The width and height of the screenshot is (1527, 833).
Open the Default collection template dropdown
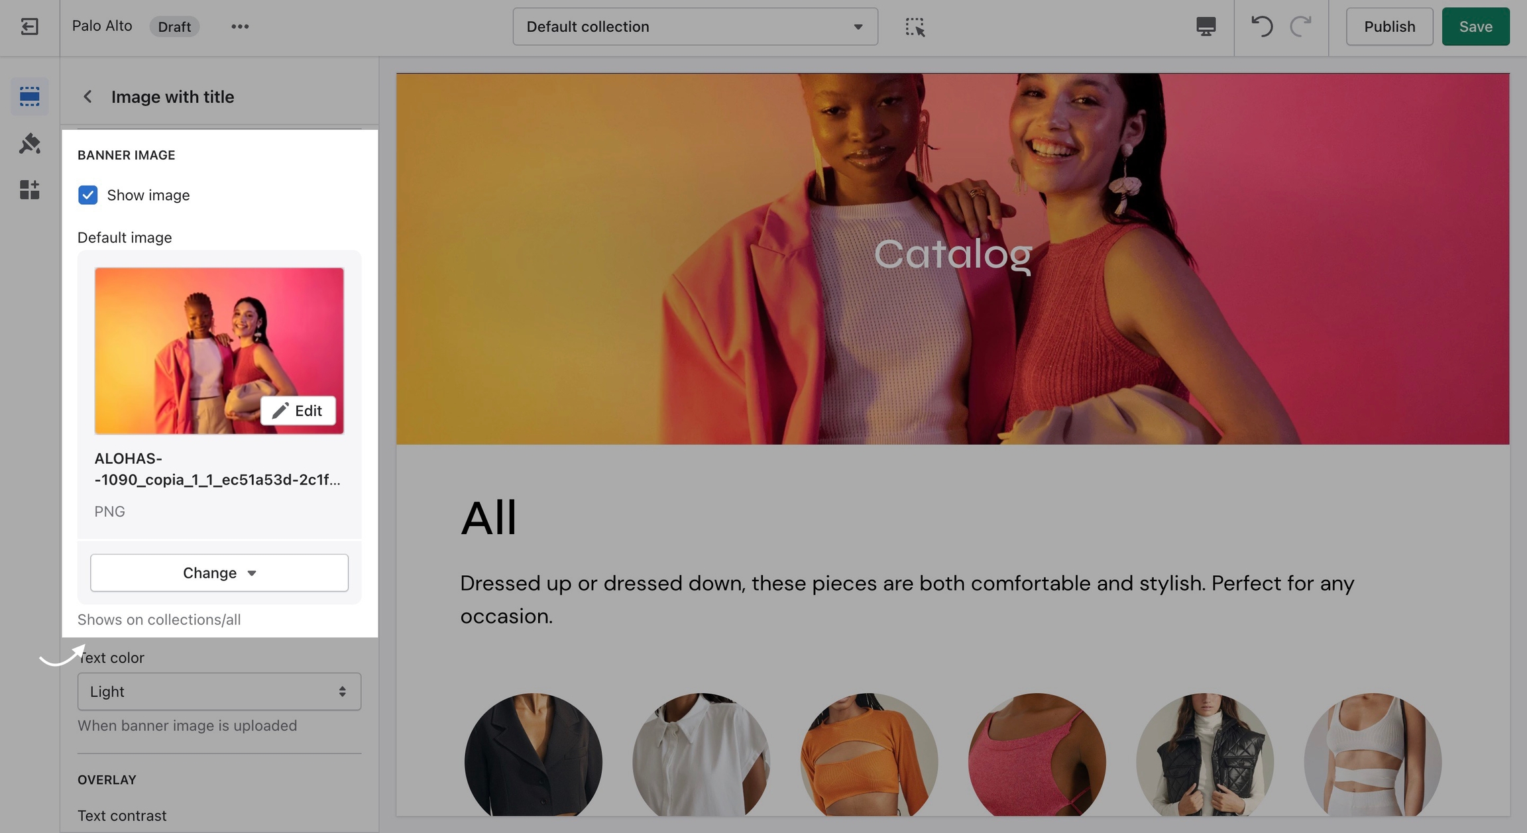coord(695,27)
